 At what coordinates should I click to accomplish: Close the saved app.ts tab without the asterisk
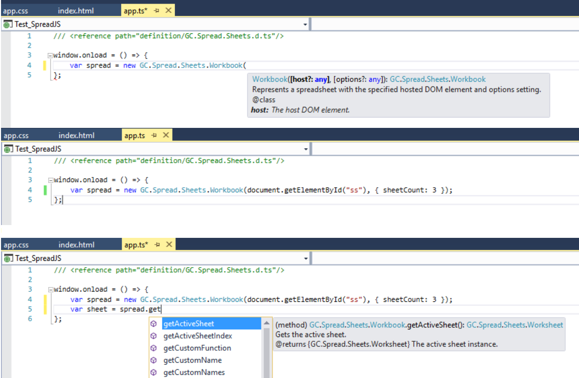pos(165,136)
